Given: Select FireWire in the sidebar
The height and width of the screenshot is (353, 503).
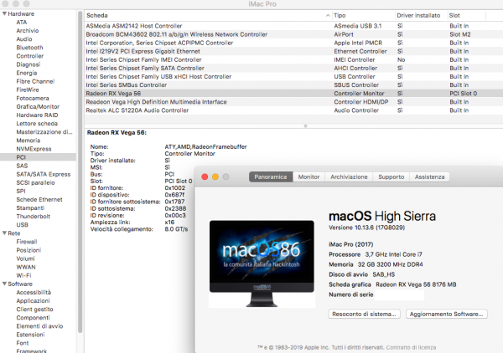Looking at the screenshot, I should pos(28,90).
